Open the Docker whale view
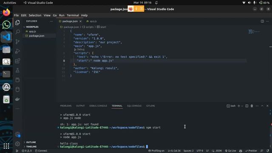The image size is (272, 153). (17, 99)
